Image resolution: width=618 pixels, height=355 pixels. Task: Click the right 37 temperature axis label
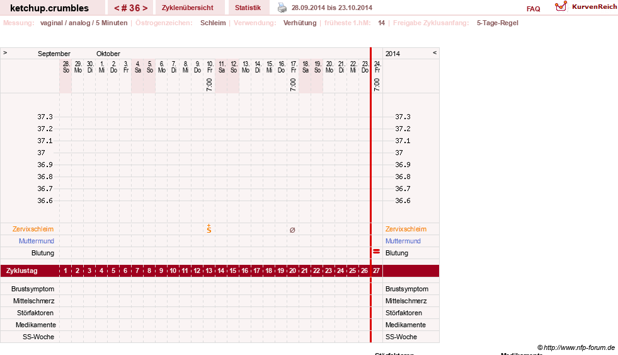click(x=399, y=153)
